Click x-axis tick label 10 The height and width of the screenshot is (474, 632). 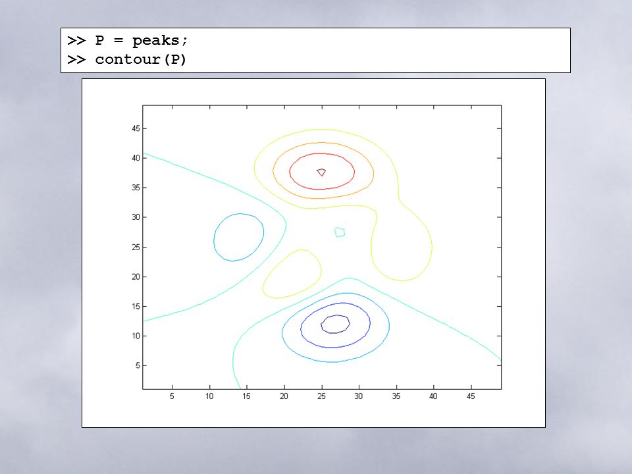(209, 396)
